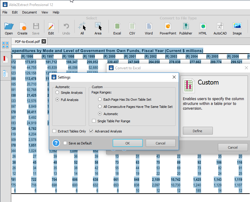Convert to Excel via toolbar icon
The height and width of the screenshot is (202, 250).
(x=117, y=27)
